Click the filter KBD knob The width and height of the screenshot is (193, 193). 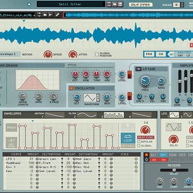[x=163, y=96]
